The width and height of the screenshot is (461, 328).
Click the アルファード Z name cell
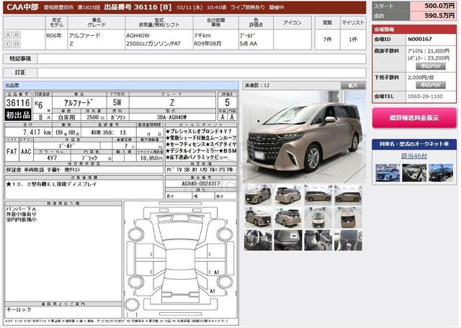coord(97,40)
